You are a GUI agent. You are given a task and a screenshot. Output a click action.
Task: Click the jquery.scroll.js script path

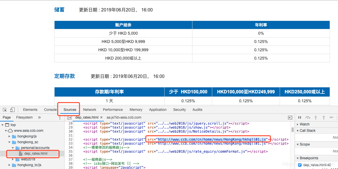[x=192, y=123]
